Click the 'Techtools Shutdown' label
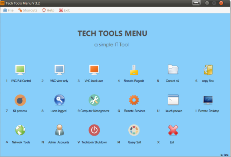Screen dimensions: 231x157 (94, 142)
